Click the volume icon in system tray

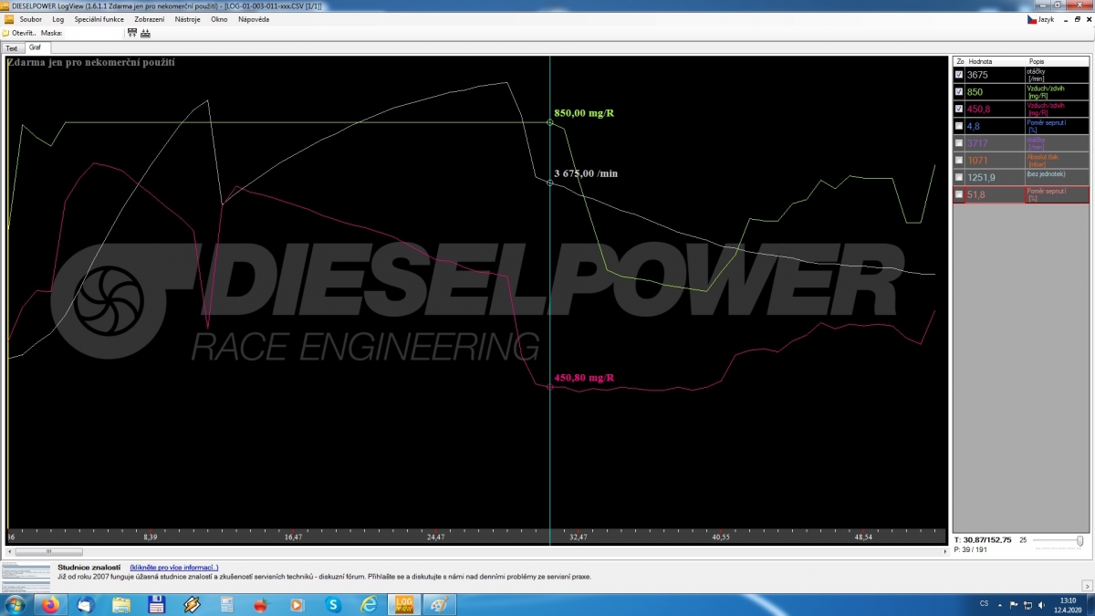coord(1042,604)
